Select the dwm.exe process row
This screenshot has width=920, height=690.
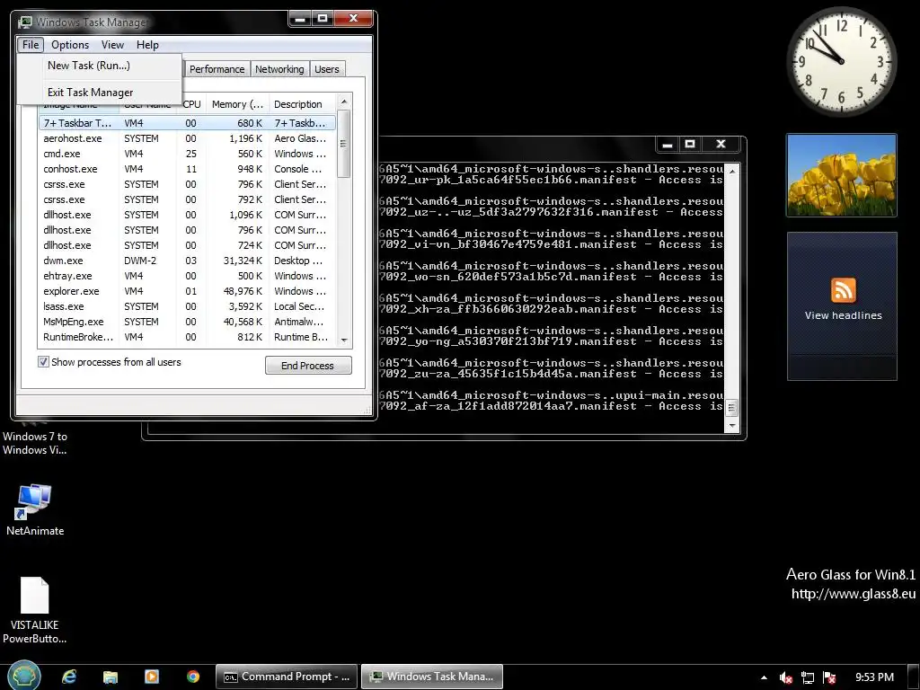tap(187, 261)
